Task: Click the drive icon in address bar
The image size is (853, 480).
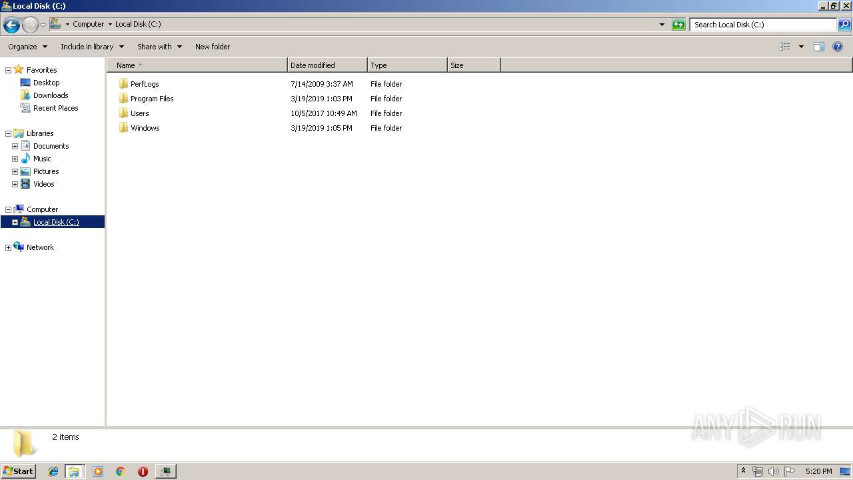Action: [x=55, y=24]
